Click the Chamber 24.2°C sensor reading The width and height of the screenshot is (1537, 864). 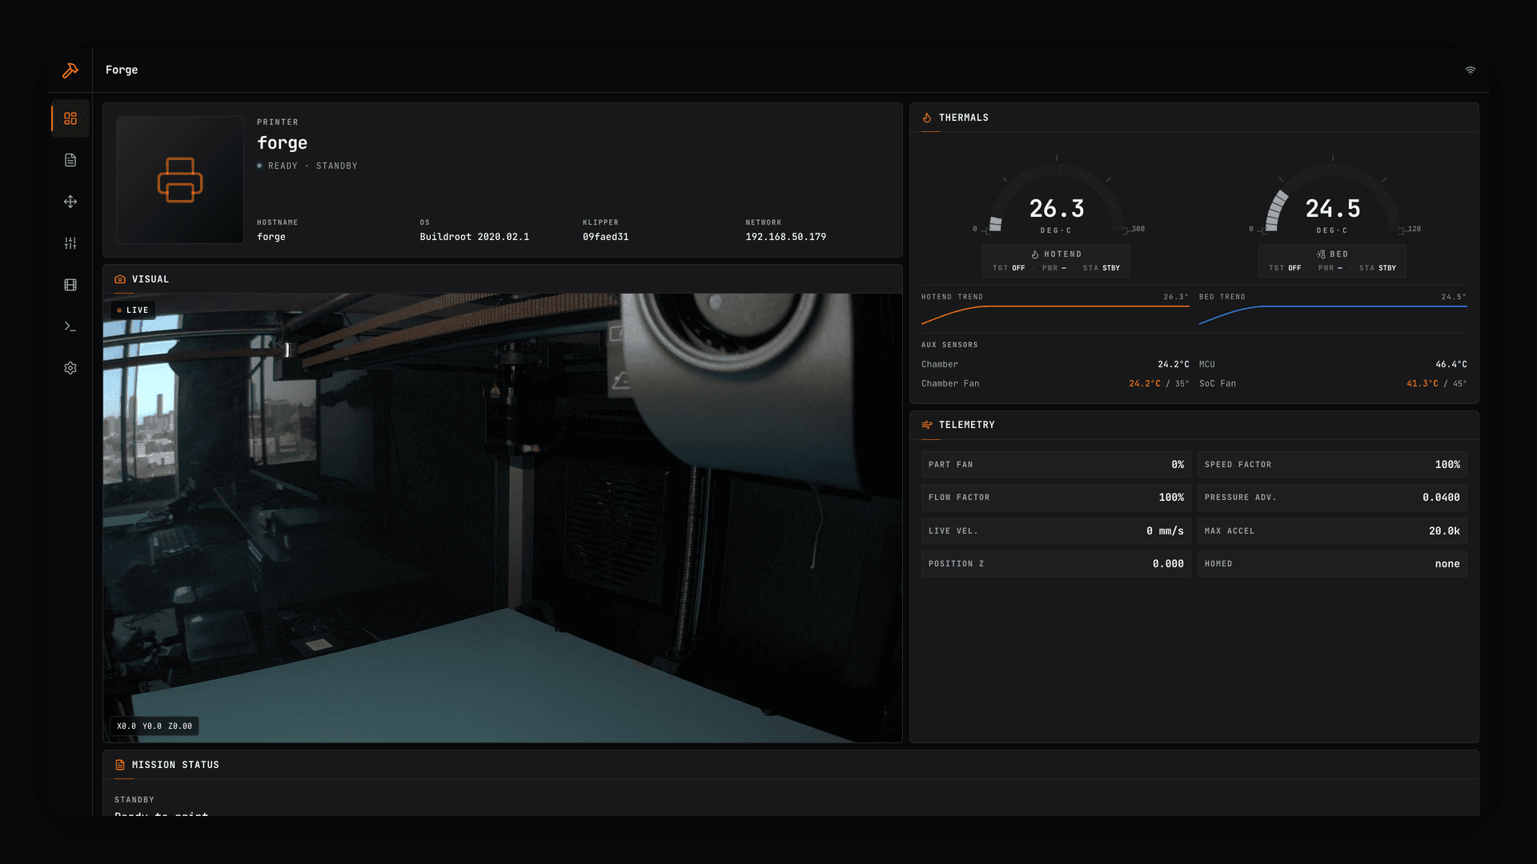1055,364
